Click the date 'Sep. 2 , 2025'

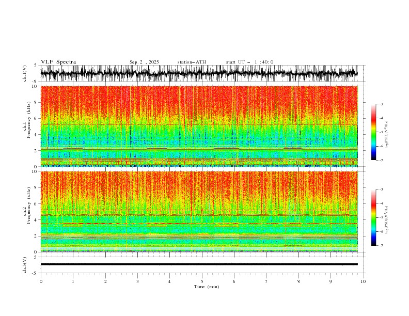144,62
